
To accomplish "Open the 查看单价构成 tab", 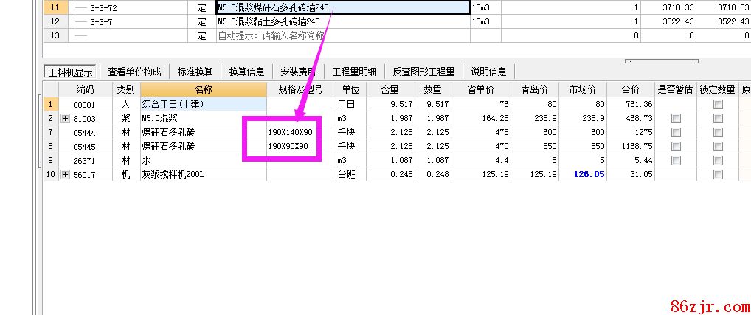I will click(x=134, y=72).
